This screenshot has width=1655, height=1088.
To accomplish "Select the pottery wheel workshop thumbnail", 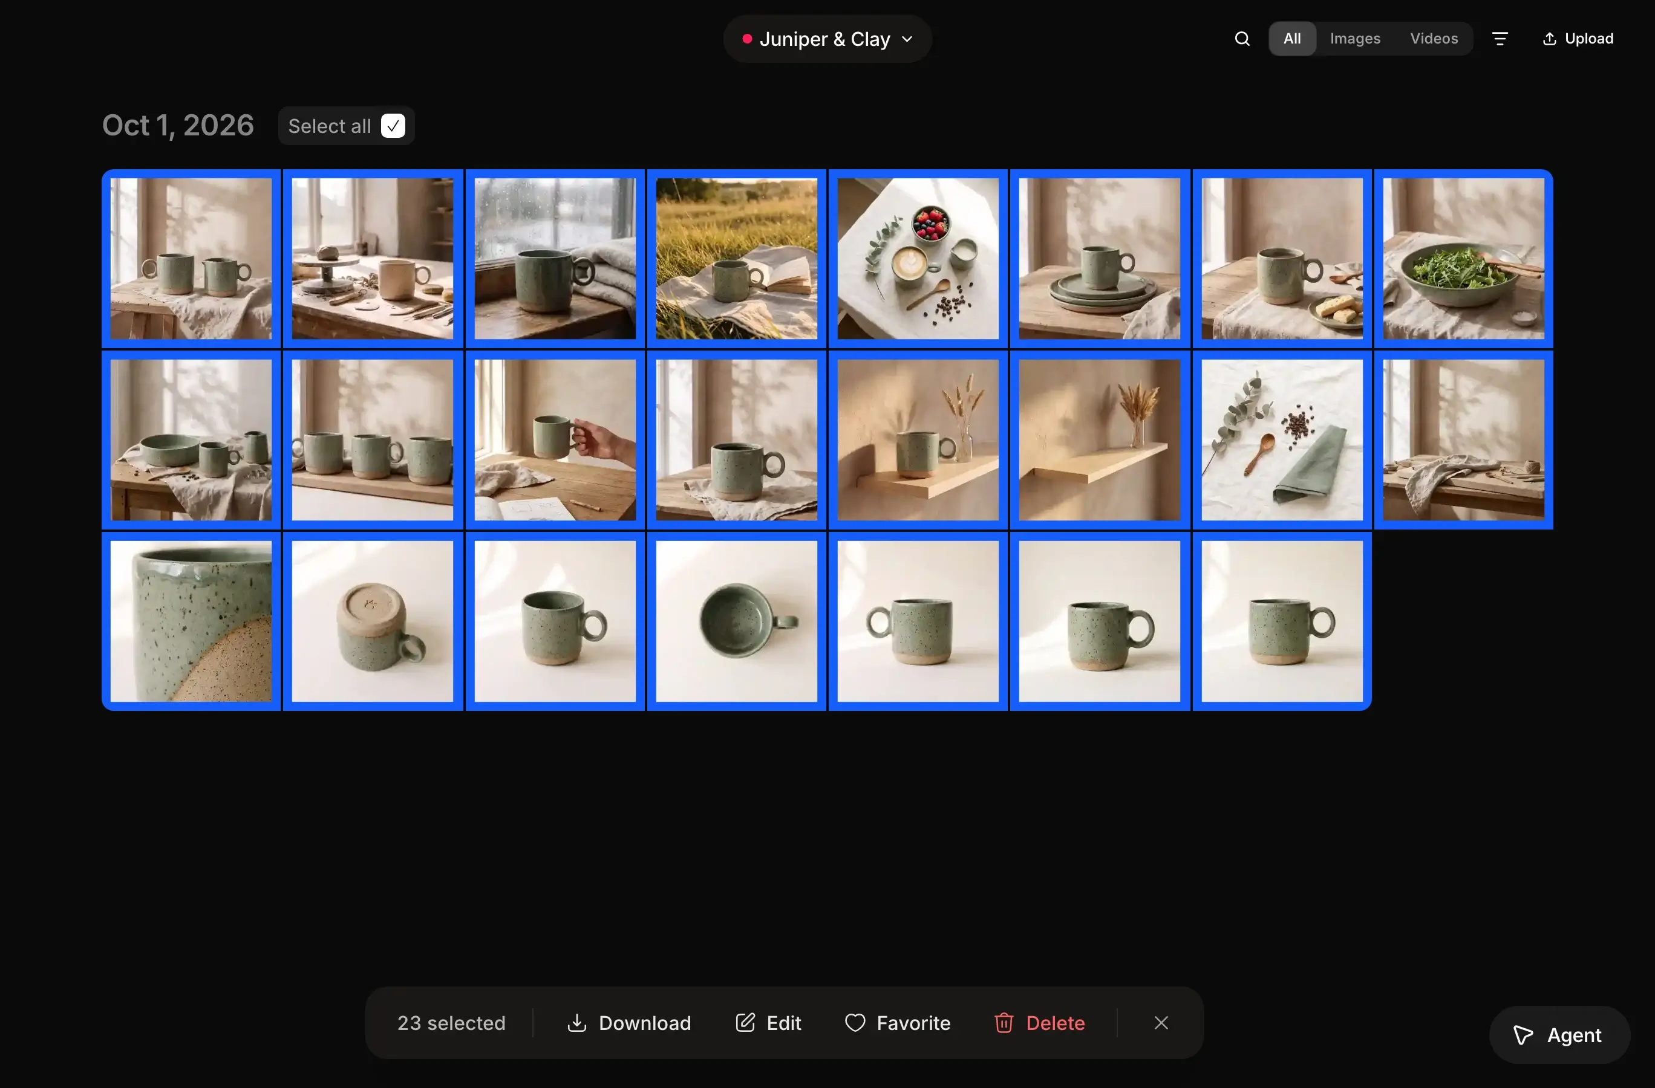I will (373, 259).
